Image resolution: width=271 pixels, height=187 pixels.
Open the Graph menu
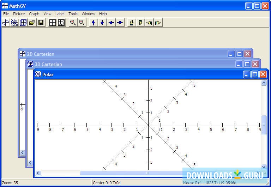(34, 14)
